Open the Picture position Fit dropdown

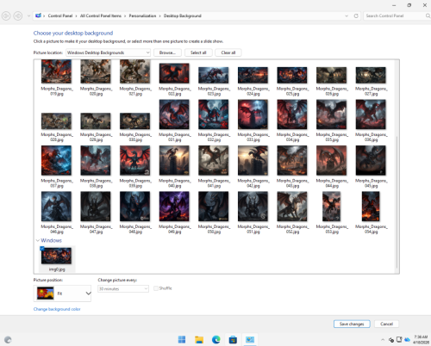[62, 293]
